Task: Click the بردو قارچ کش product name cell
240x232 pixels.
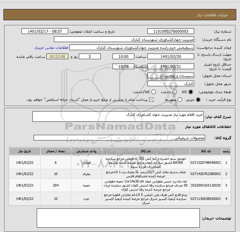Action: [x=146, y=199]
